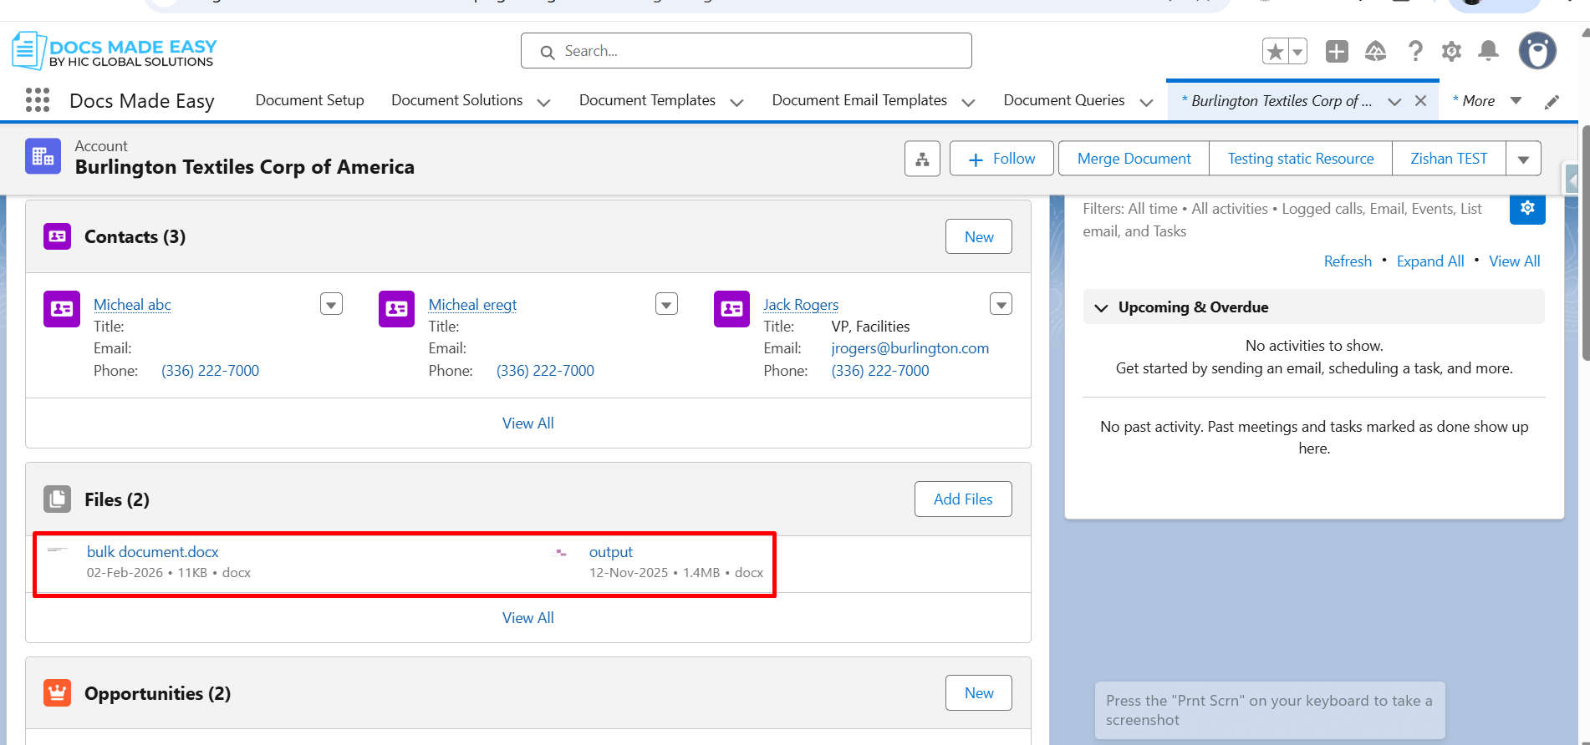View account hierarchy icon

[x=922, y=159]
